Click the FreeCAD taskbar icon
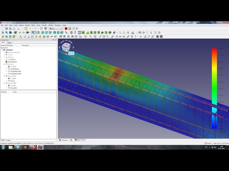Viewport: 229px width, 171px height. pos(41,147)
